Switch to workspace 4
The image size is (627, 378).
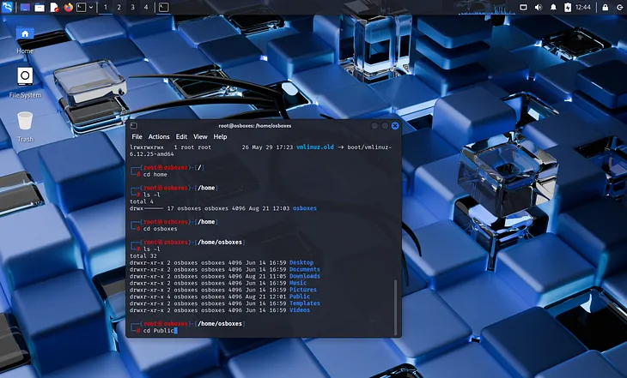coord(146,7)
